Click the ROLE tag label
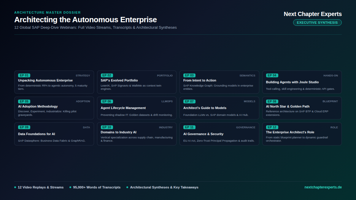Viewport: 356px width, 200px height. coord(334,127)
